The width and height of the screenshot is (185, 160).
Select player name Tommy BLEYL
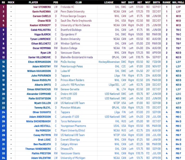[x=42, y=108]
